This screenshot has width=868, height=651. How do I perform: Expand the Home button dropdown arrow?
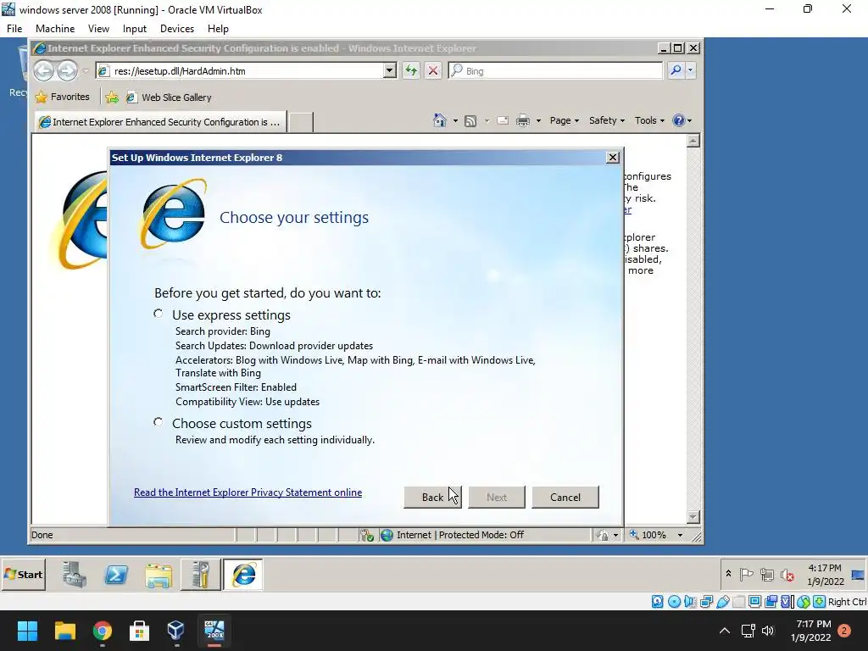[x=455, y=120]
